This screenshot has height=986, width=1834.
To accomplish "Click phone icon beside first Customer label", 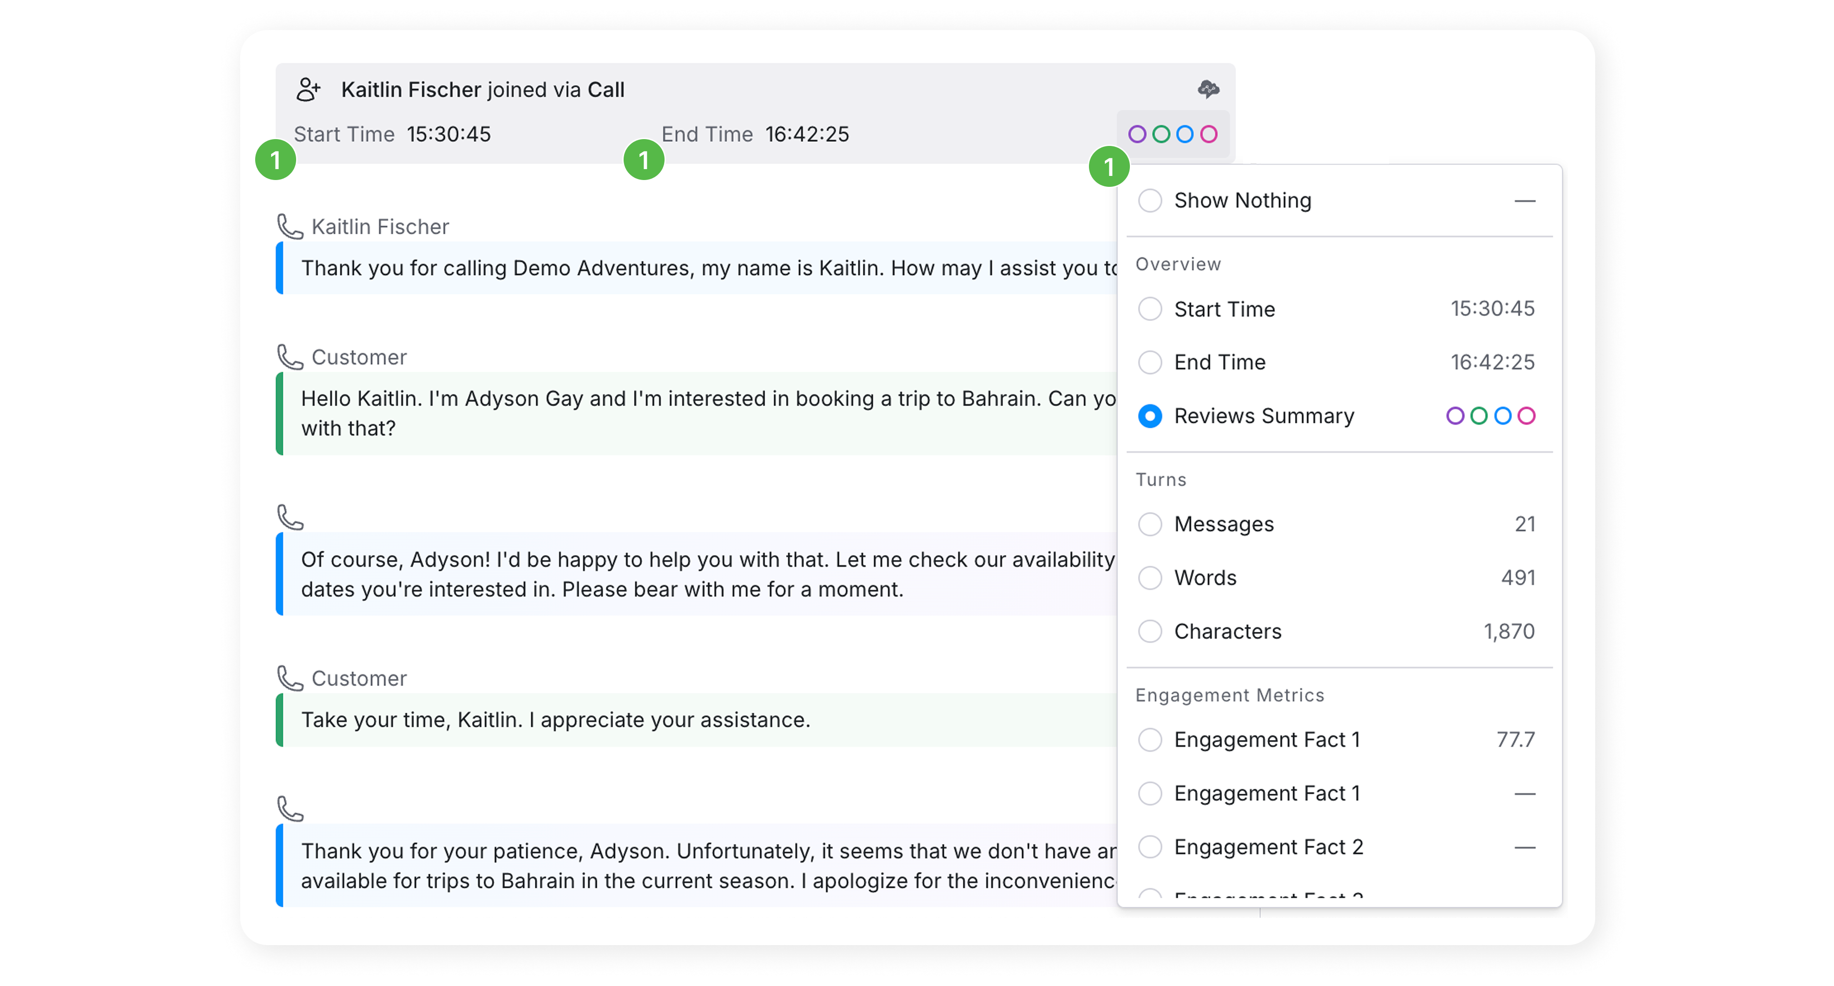I will pos(290,357).
